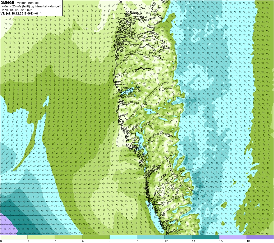The height and width of the screenshot is (243, 274).
Task: Click the legend scale label '8'
Action: tap(111, 241)
